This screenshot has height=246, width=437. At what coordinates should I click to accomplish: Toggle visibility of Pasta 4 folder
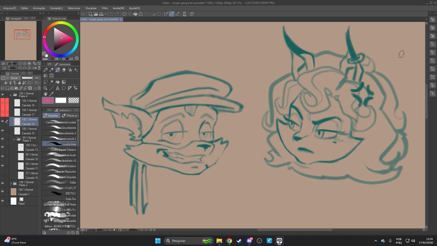coord(3,95)
